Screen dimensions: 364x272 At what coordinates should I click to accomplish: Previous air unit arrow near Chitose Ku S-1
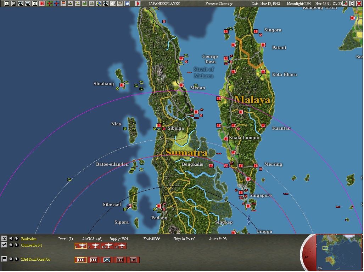tap(11, 245)
